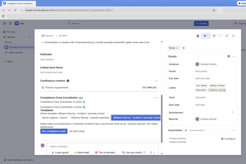Viewport: 246px width, 164px height.
Task: Collapse the Details section
Action: coord(234,56)
